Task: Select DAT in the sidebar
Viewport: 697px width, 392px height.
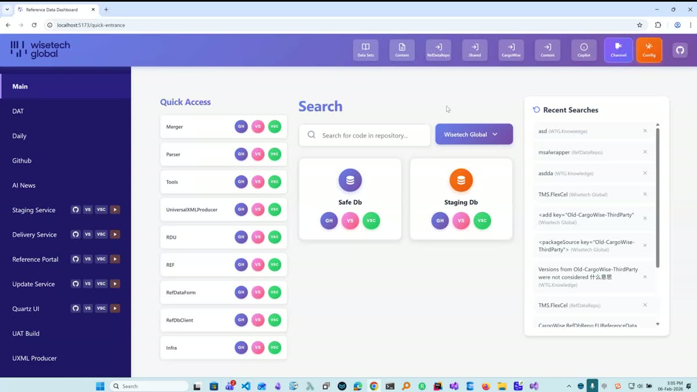Action: pos(66,111)
